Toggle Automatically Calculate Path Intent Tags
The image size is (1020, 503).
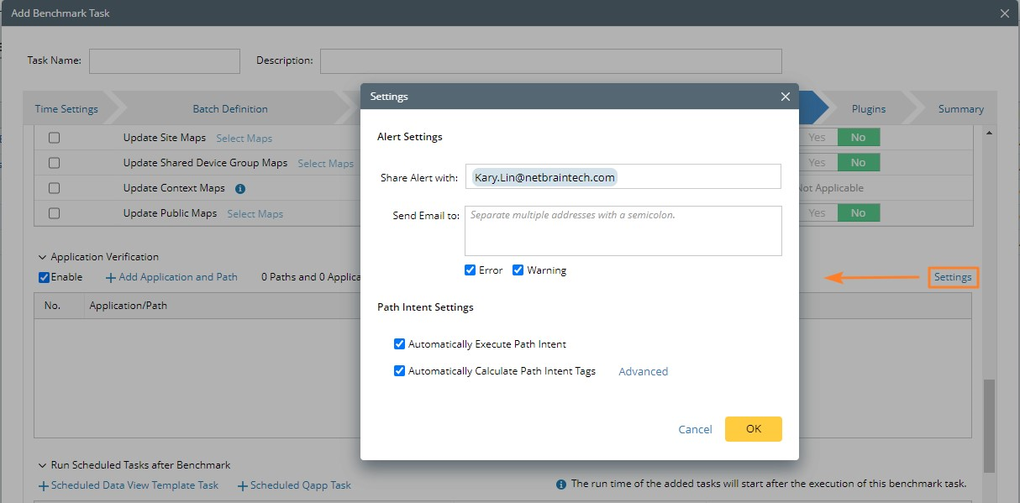click(x=400, y=371)
